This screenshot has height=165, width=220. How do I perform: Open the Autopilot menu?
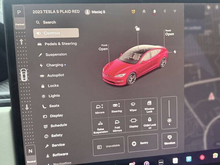pos(52,75)
